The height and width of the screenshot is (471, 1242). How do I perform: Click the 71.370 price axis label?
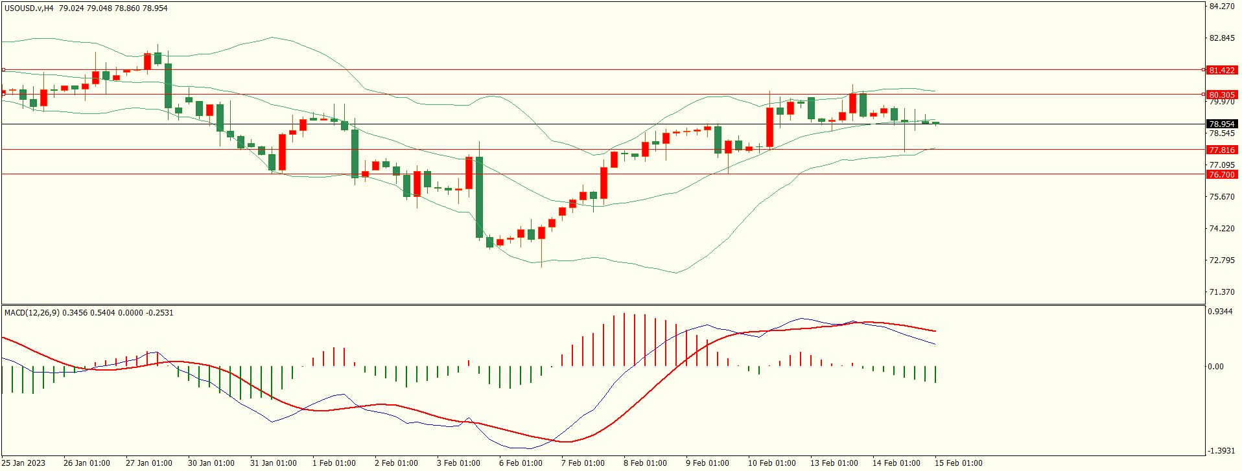pos(1222,292)
